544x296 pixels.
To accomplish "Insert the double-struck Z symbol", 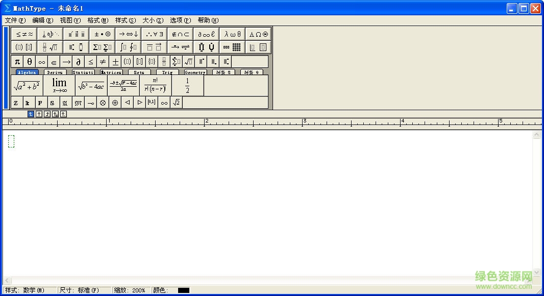I will click(16, 103).
